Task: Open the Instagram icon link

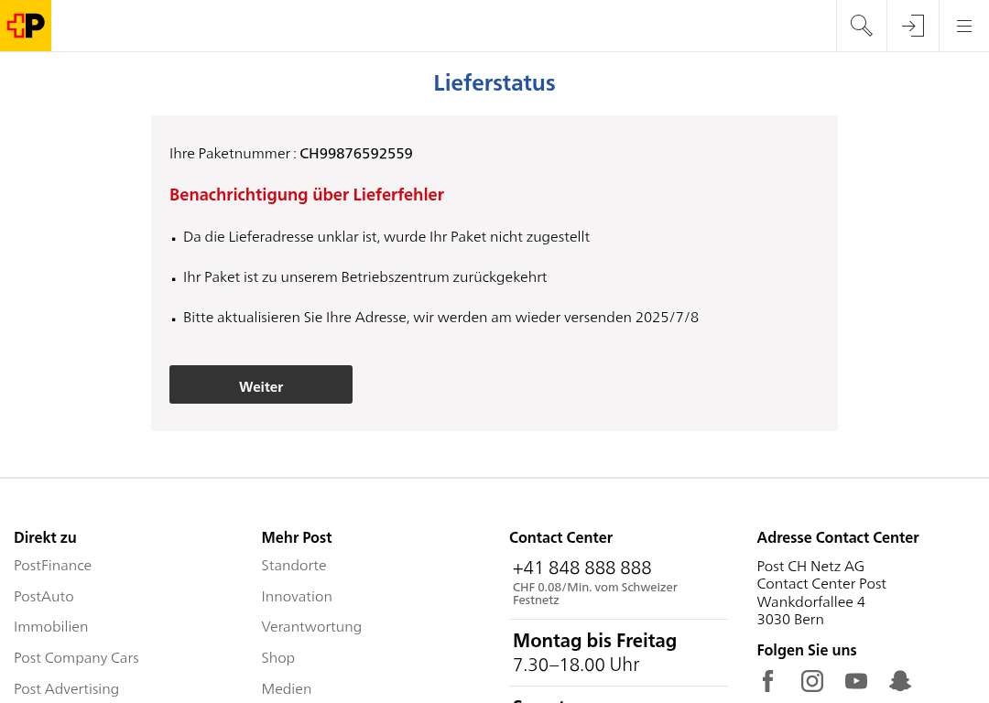Action: pyautogui.click(x=811, y=681)
